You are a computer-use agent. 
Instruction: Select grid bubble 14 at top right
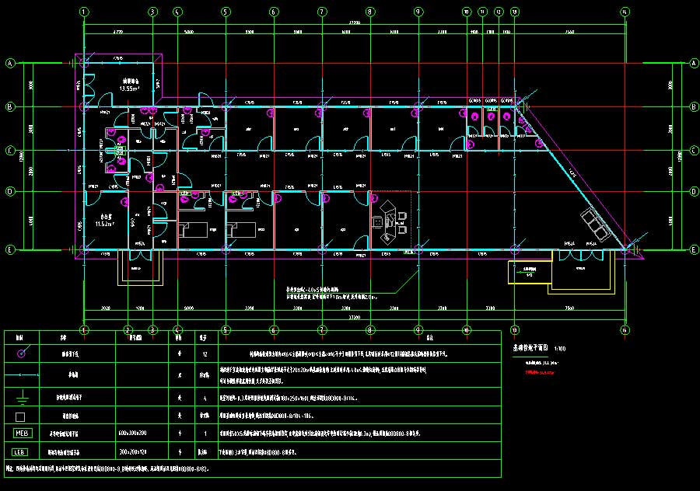[x=625, y=12]
